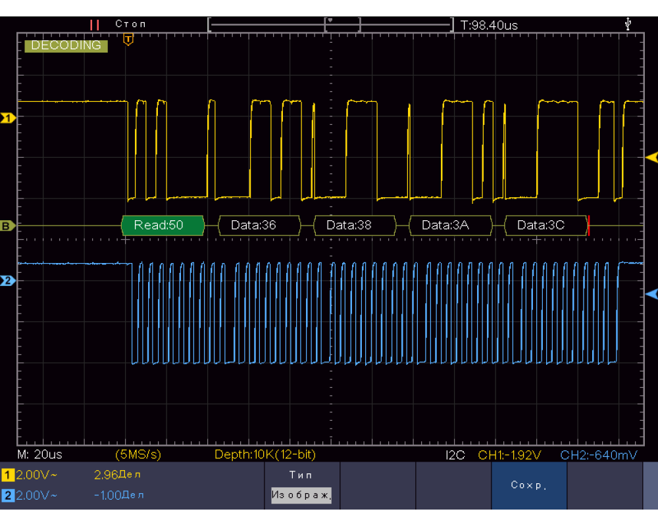This screenshot has height=526, width=658.
Task: Click the orange trigger position T marker
Action: [128, 41]
